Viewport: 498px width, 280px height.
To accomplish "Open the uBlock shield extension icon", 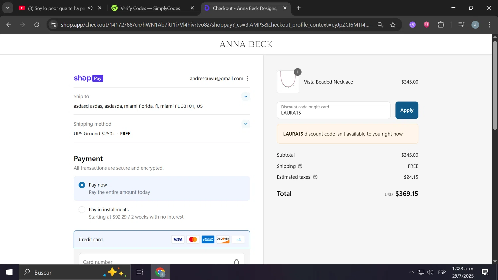I will point(427,25).
